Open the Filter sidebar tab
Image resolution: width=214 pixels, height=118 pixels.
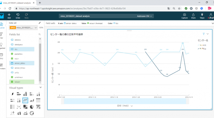point(1,36)
